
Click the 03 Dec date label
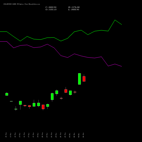[79, 135]
